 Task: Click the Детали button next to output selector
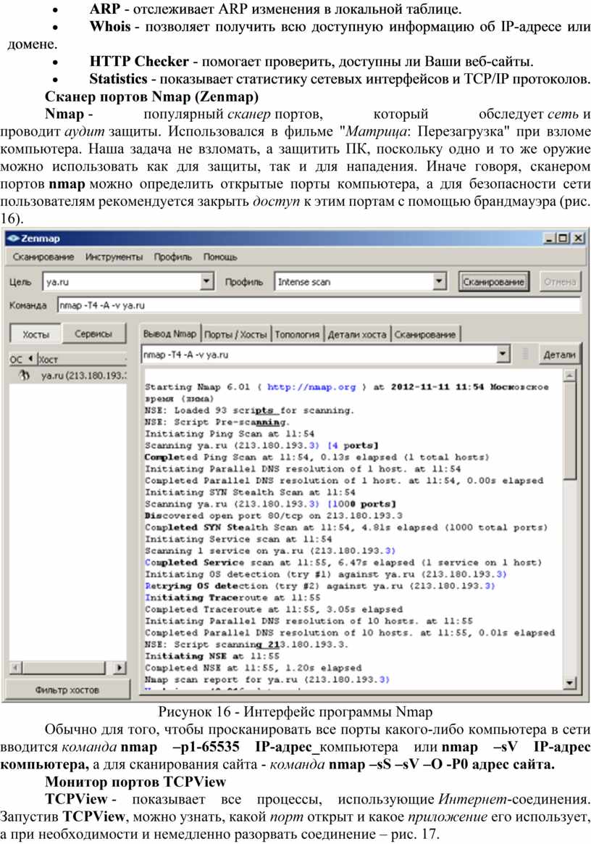pyautogui.click(x=559, y=355)
